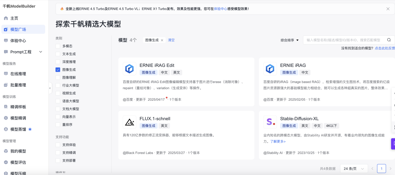This screenshot has height=175, width=395.
Task: Remove the 图像生成 filter chip
Action: point(162,40)
